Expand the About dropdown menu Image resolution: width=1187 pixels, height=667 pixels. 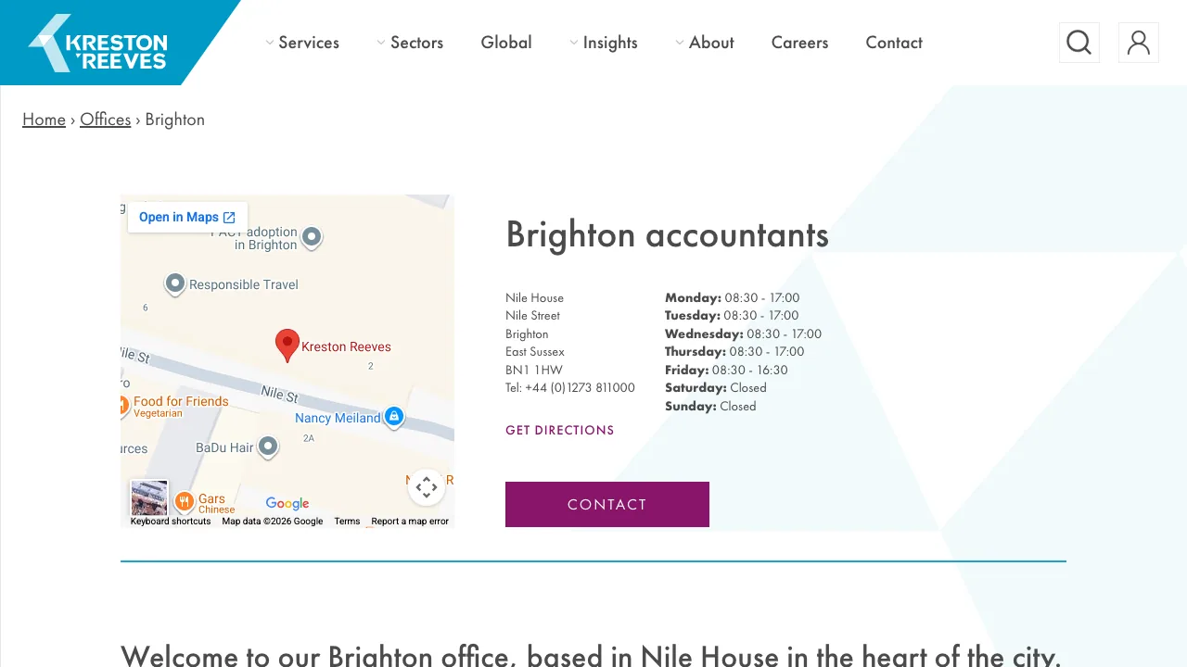coord(705,43)
